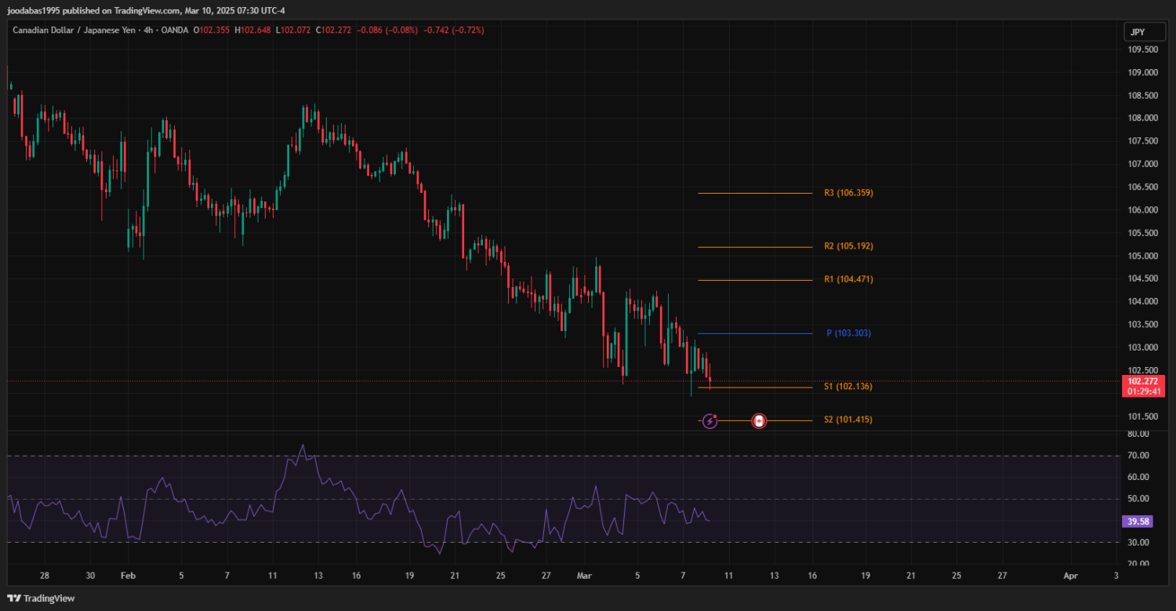Click the current price tag 102.272
1176x611 pixels.
coord(1143,380)
